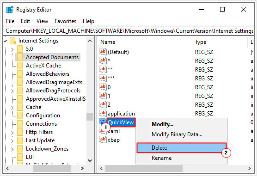Open the Favorites menu
The width and height of the screenshot is (257, 176).
(65, 21)
